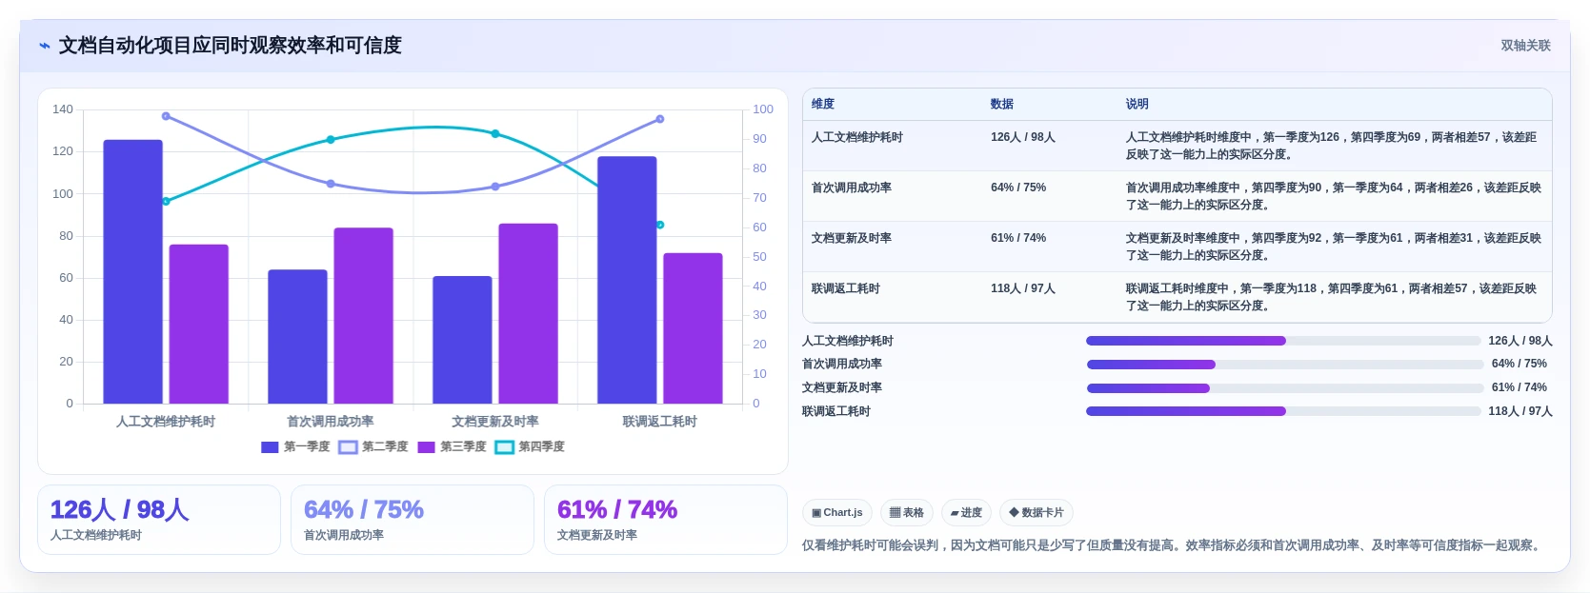Image resolution: width=1590 pixels, height=593 pixels.
Task: Click the 联调返工耗时 explanation text in the table
Action: tap(1332, 297)
